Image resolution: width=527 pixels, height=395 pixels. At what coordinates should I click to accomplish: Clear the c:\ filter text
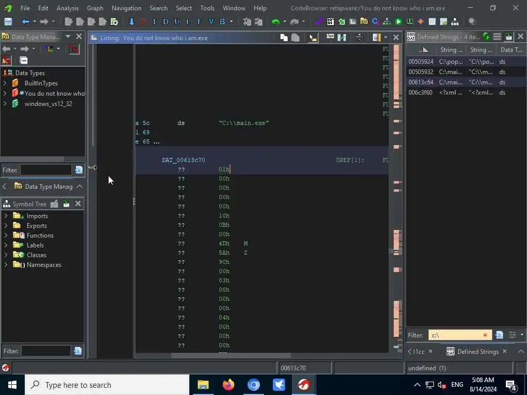pos(485,335)
